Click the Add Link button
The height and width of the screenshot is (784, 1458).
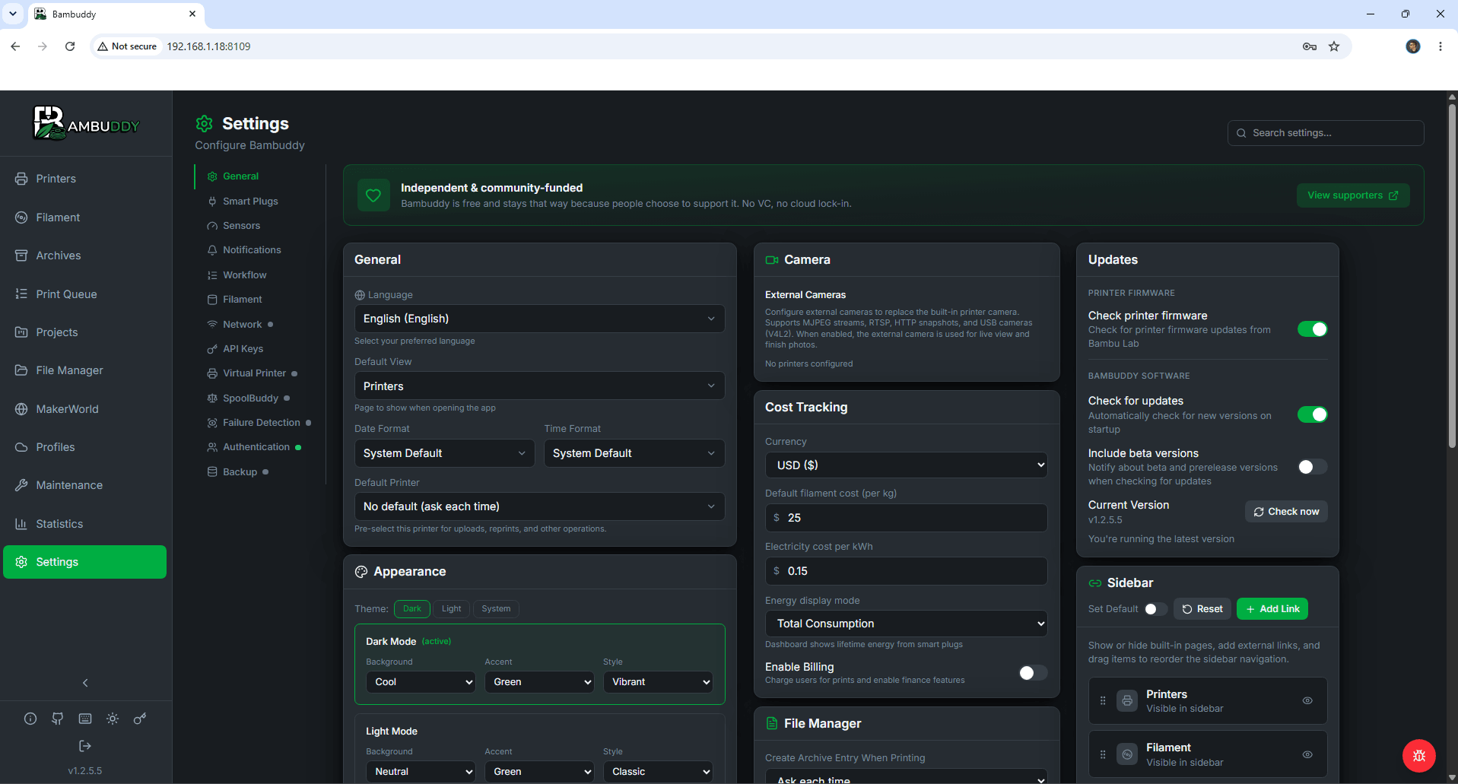pyautogui.click(x=1272, y=609)
